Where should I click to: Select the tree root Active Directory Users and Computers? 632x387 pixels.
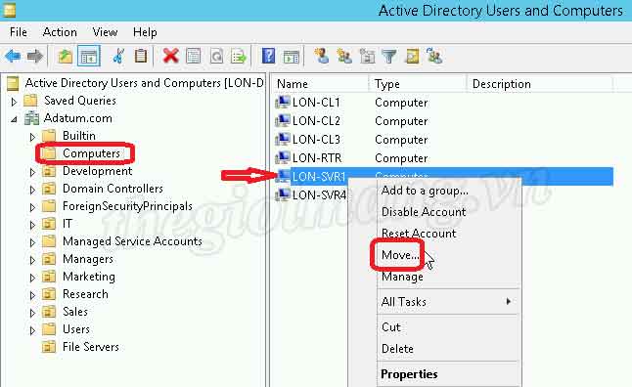pos(144,83)
